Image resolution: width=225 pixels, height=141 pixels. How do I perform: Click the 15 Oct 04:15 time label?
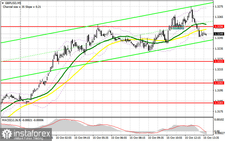[x=82, y=138]
